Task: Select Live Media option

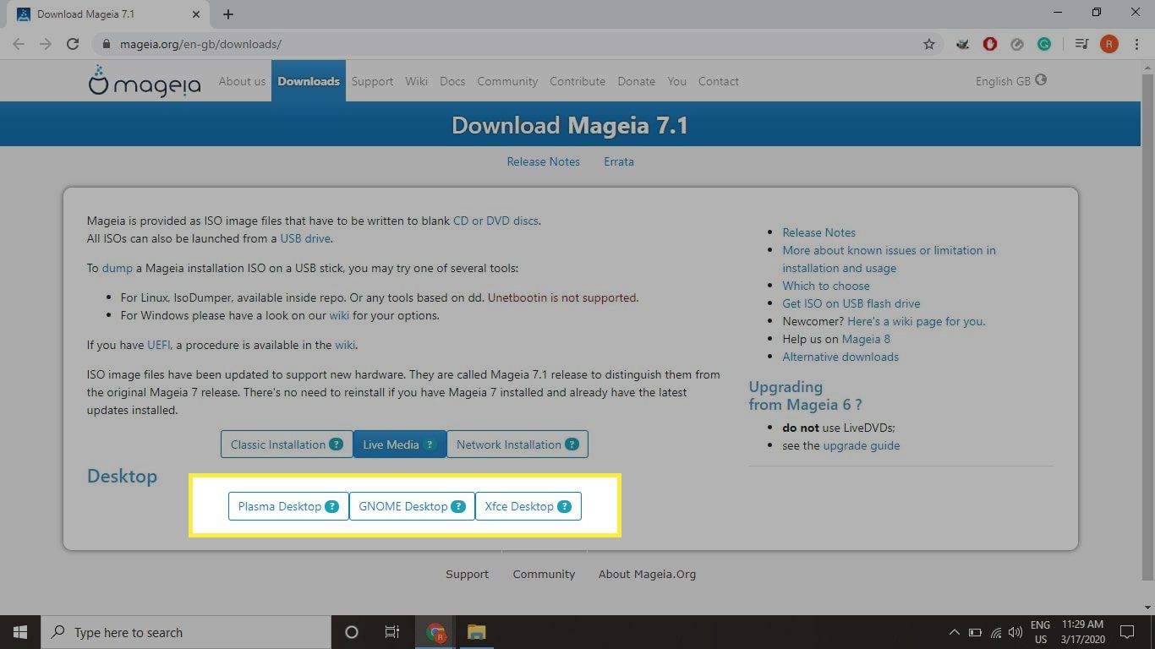Action: tap(400, 444)
